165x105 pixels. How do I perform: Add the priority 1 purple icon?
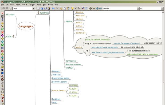pyautogui.click(x=2, y=35)
